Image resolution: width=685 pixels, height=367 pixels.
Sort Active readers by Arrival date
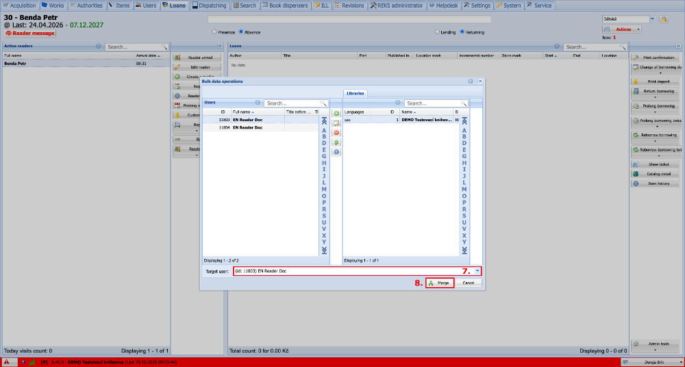(x=152, y=56)
